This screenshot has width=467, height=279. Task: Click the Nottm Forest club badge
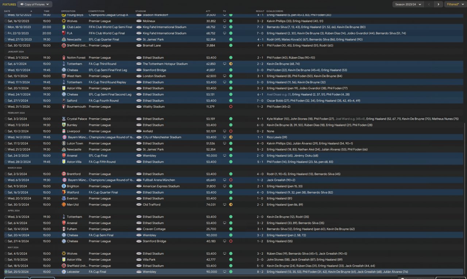coord(64,58)
